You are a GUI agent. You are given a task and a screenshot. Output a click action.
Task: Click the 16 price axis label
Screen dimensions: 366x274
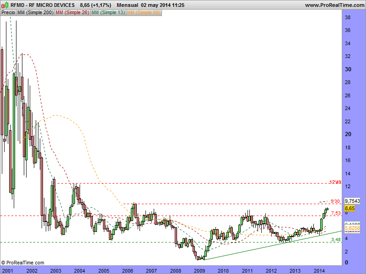pyautogui.click(x=348, y=160)
